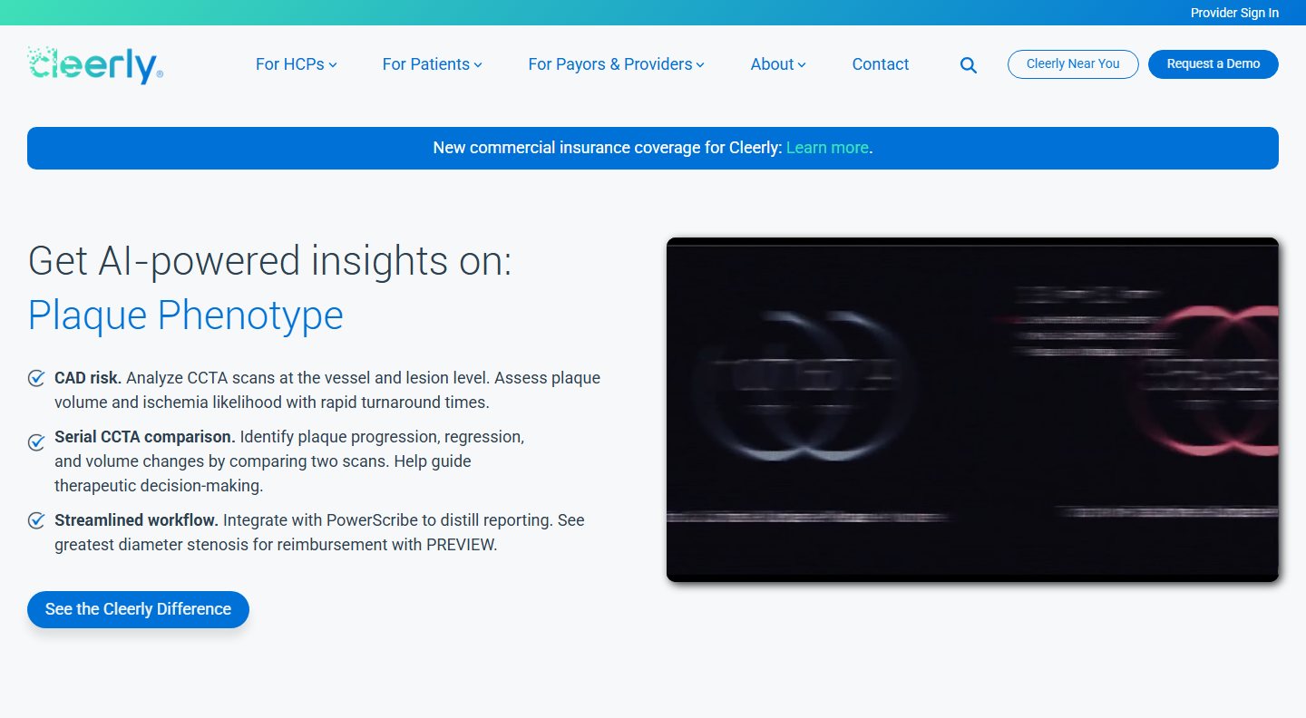Click the checkmark icon beside Streamlined workflow
This screenshot has height=718, width=1306.
pos(36,520)
